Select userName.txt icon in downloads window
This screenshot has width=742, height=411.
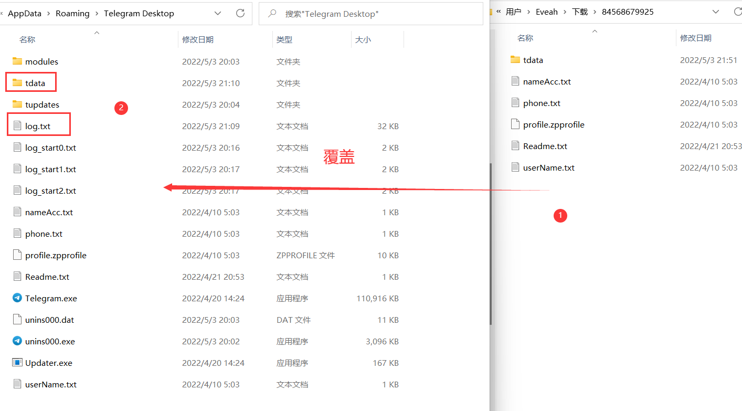click(515, 167)
